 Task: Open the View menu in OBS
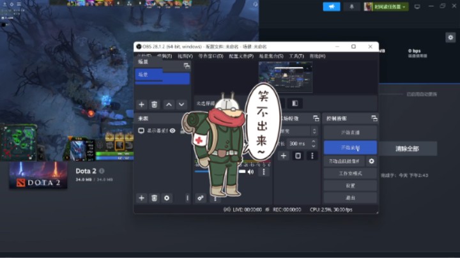pyautogui.click(x=185, y=56)
